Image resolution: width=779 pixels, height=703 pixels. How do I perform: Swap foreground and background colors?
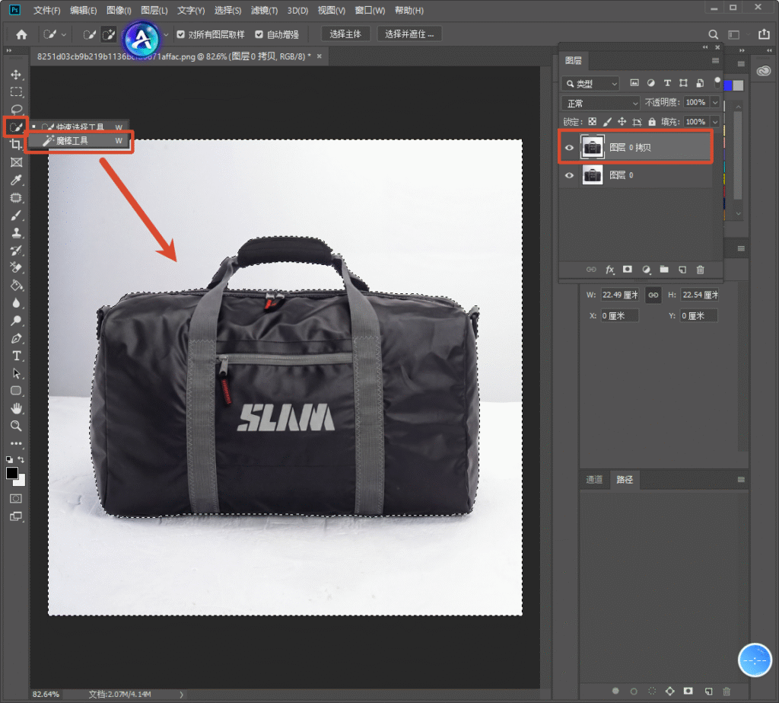coord(21,459)
